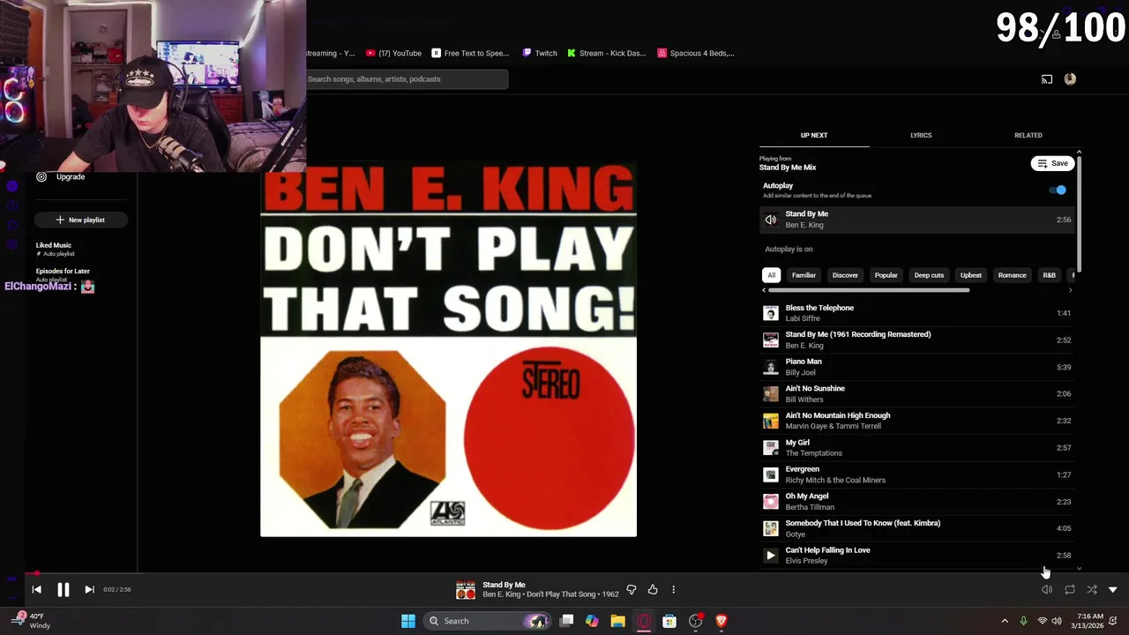Select the Discover filter chip

[x=845, y=275]
